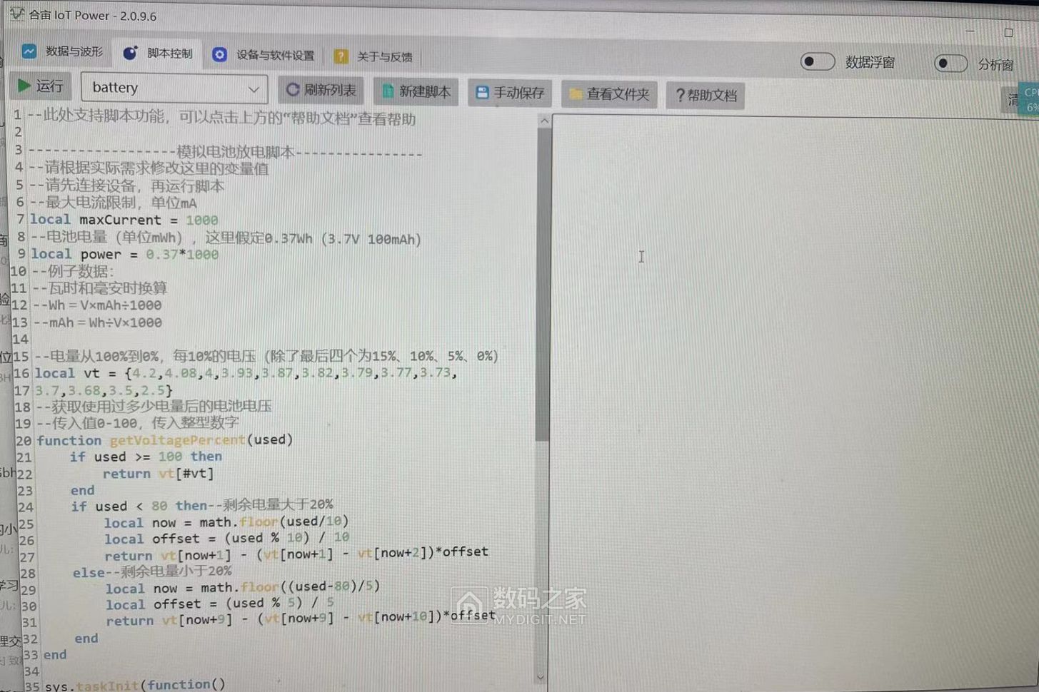This screenshot has width=1039, height=692.
Task: Open 帮助文档 help document
Action: tap(706, 96)
